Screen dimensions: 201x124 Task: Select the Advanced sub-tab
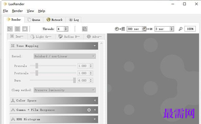94,37
